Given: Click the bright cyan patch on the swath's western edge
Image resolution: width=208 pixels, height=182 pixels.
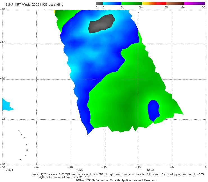Looking at the screenshot, I should pos(73,71).
